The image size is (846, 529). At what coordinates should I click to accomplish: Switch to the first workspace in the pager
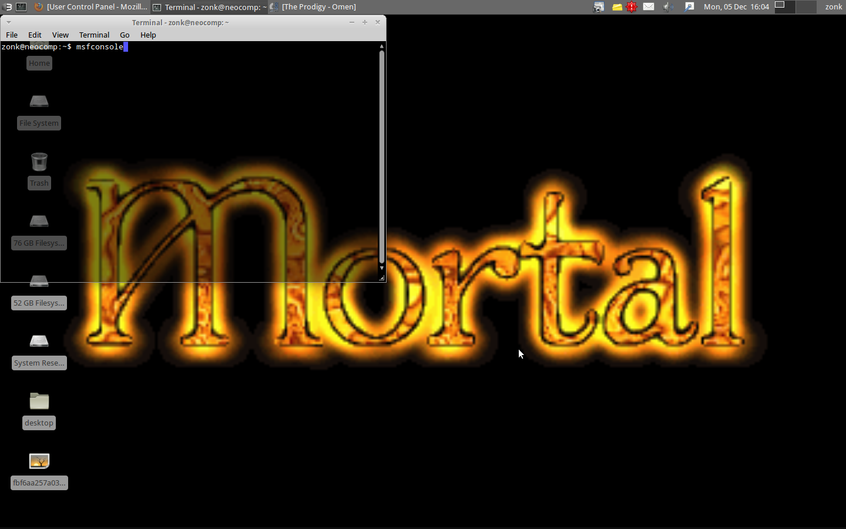(785, 7)
